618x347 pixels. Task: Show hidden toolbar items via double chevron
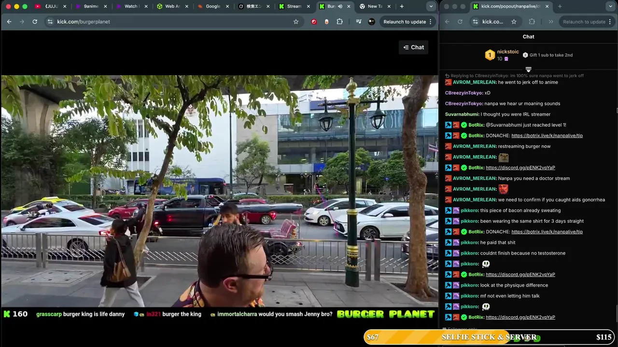pos(551,22)
